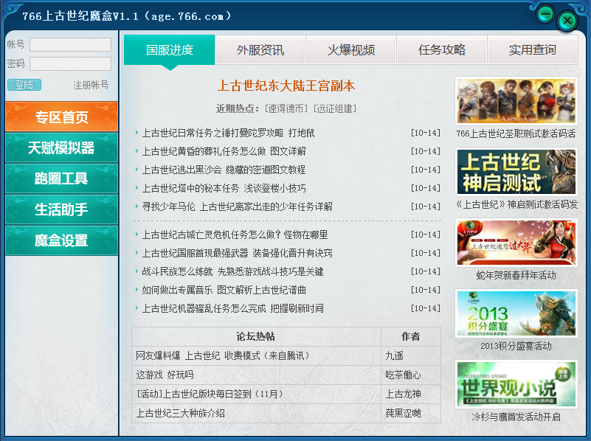Viewport: 591px width, 441px height.
Task: Open the 专区首页 sidebar section
Action: [x=61, y=117]
